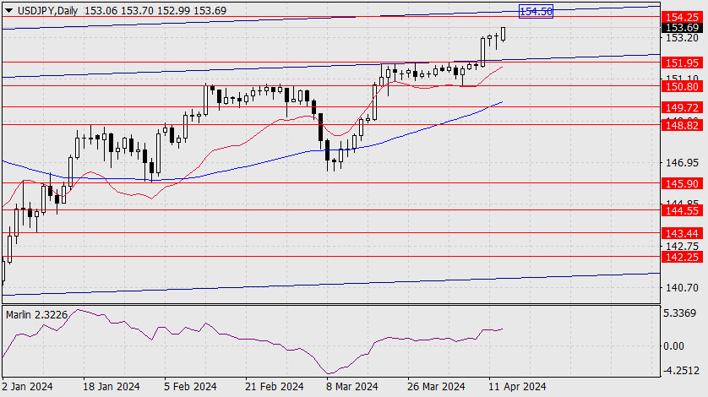Click the 0.00 oscillator scale value
The width and height of the screenshot is (708, 397).
pos(673,346)
